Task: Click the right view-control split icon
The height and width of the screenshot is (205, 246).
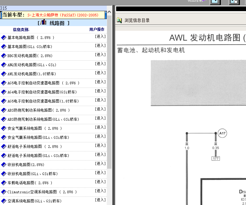Action: [234, 2]
